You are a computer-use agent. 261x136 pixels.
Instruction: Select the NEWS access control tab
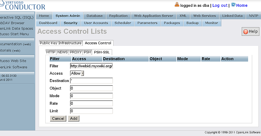[62, 52]
